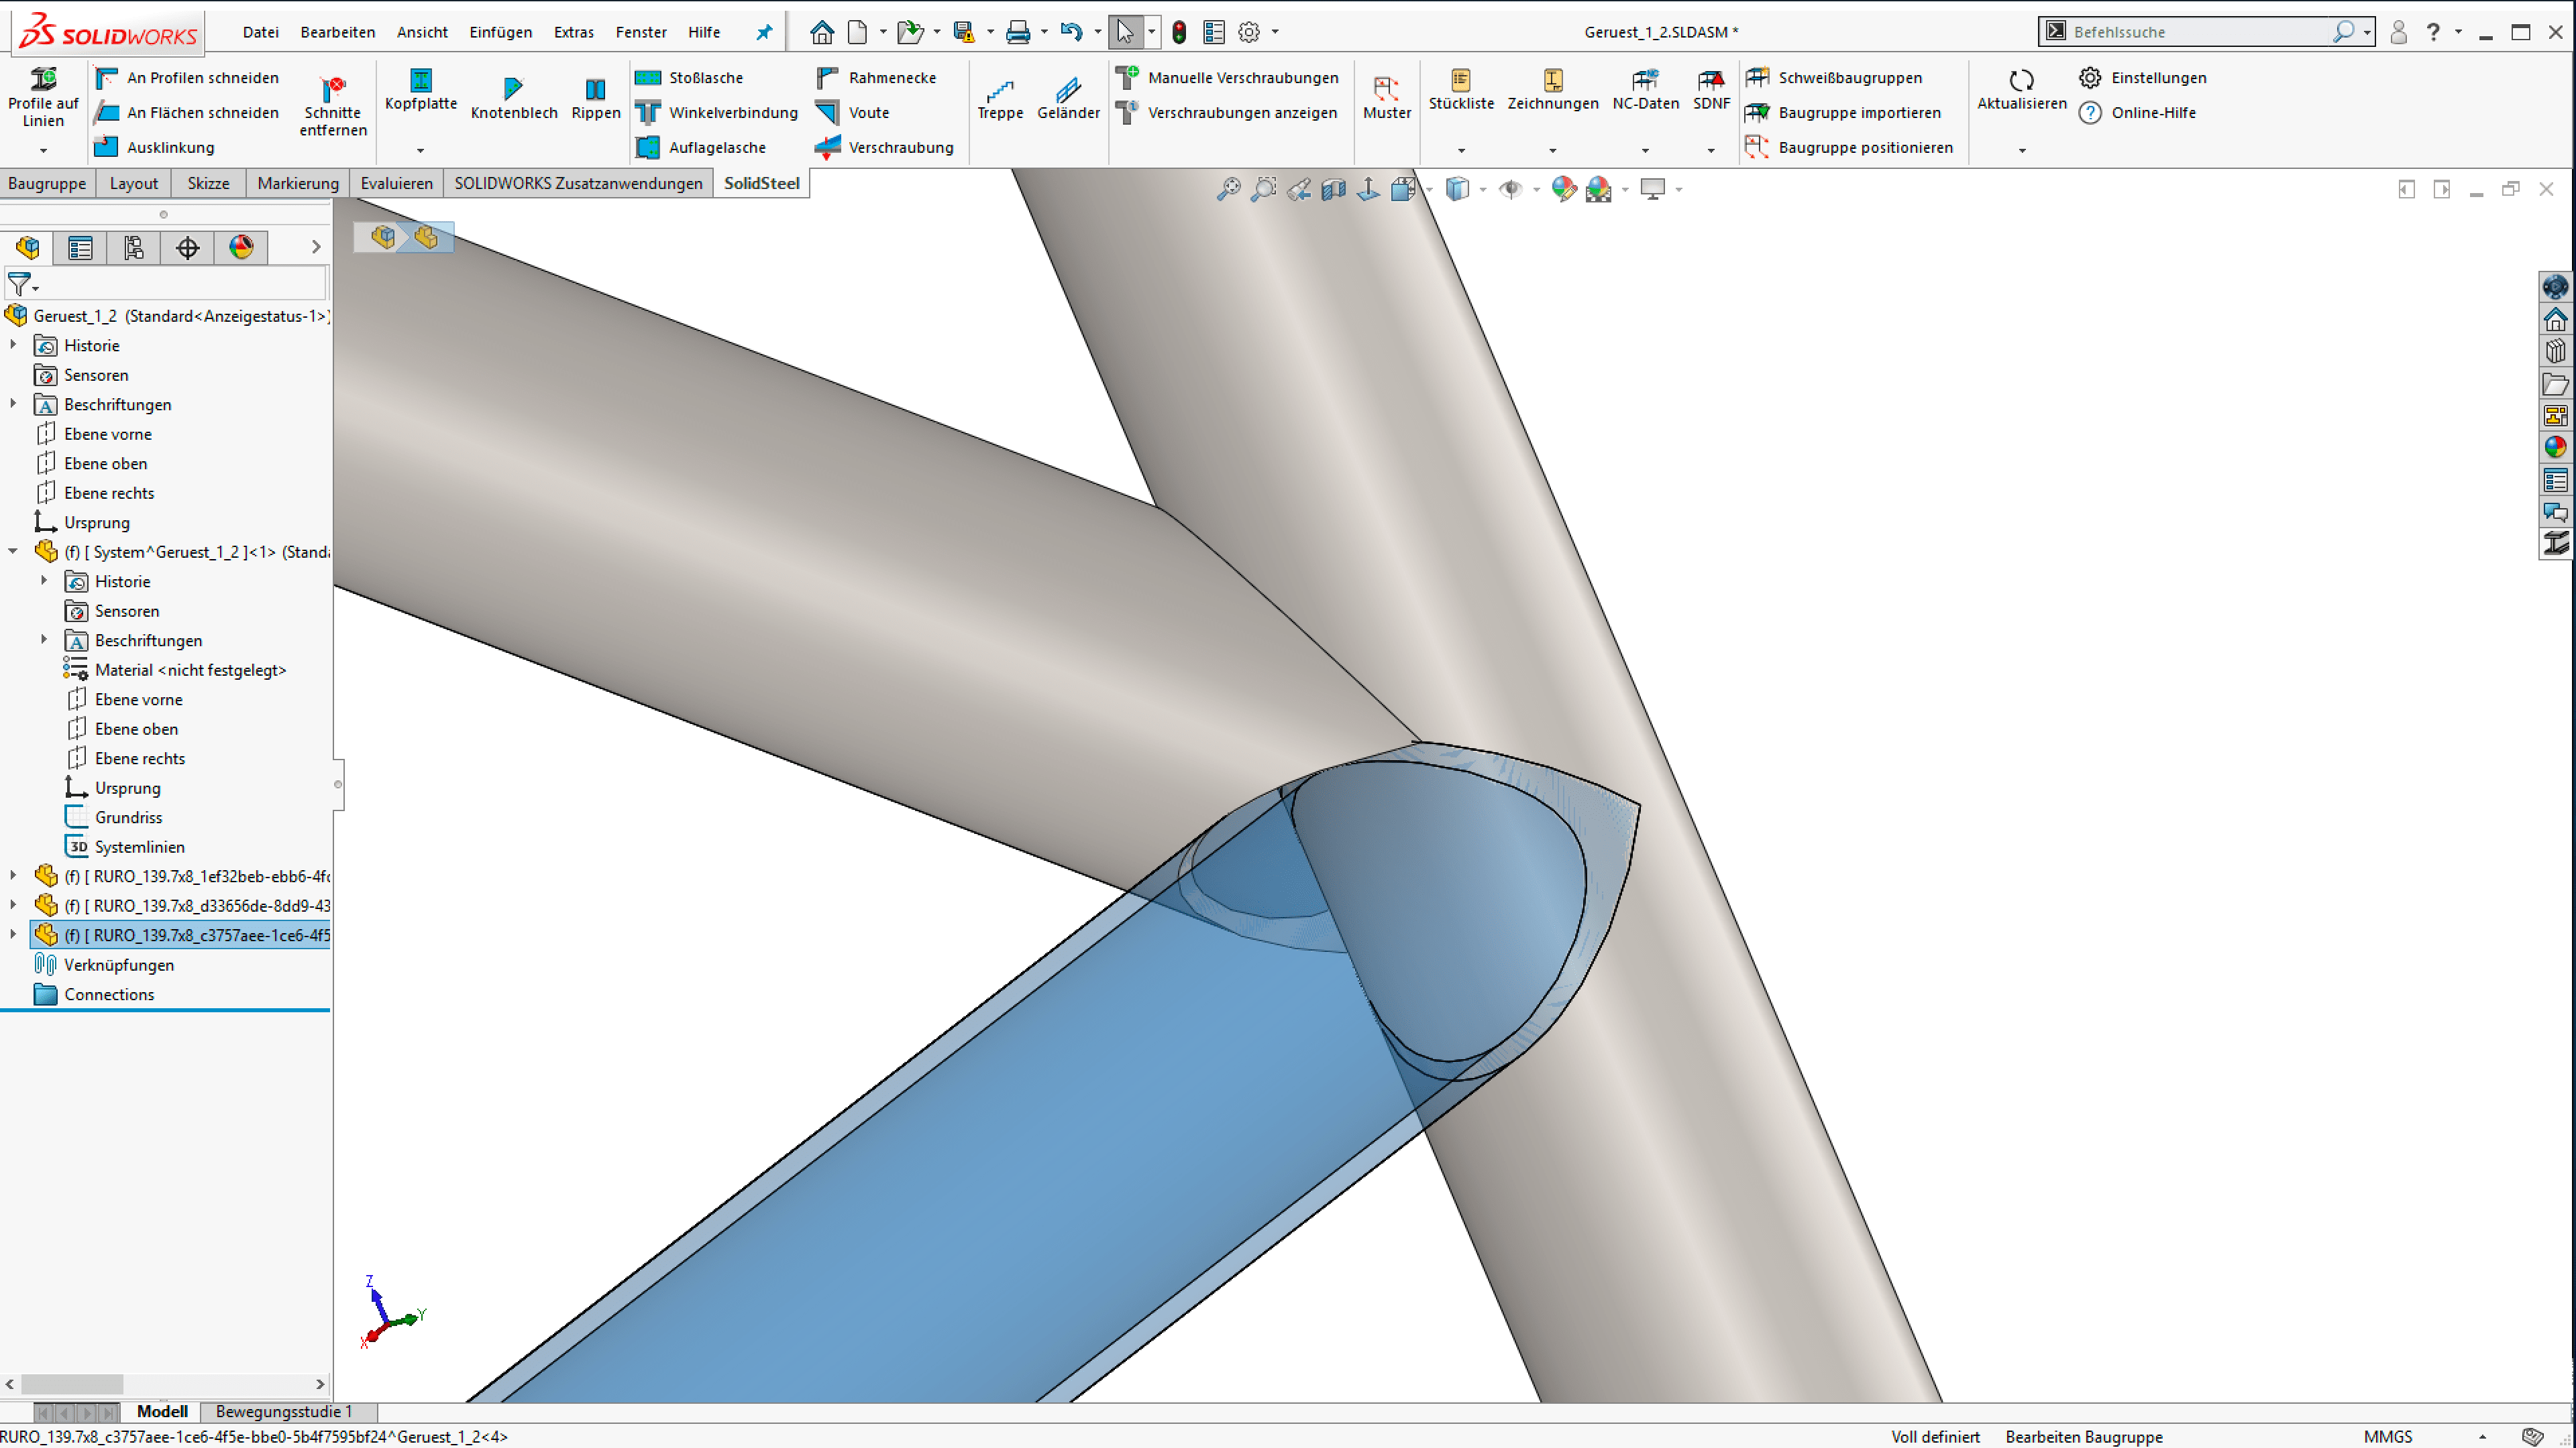Switch to the Evaluieren tab
Screen dimensions: 2576x1448
point(396,183)
